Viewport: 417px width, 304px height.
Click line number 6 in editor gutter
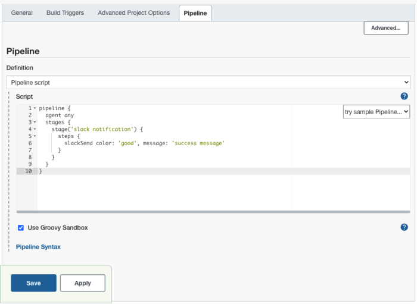click(30, 143)
